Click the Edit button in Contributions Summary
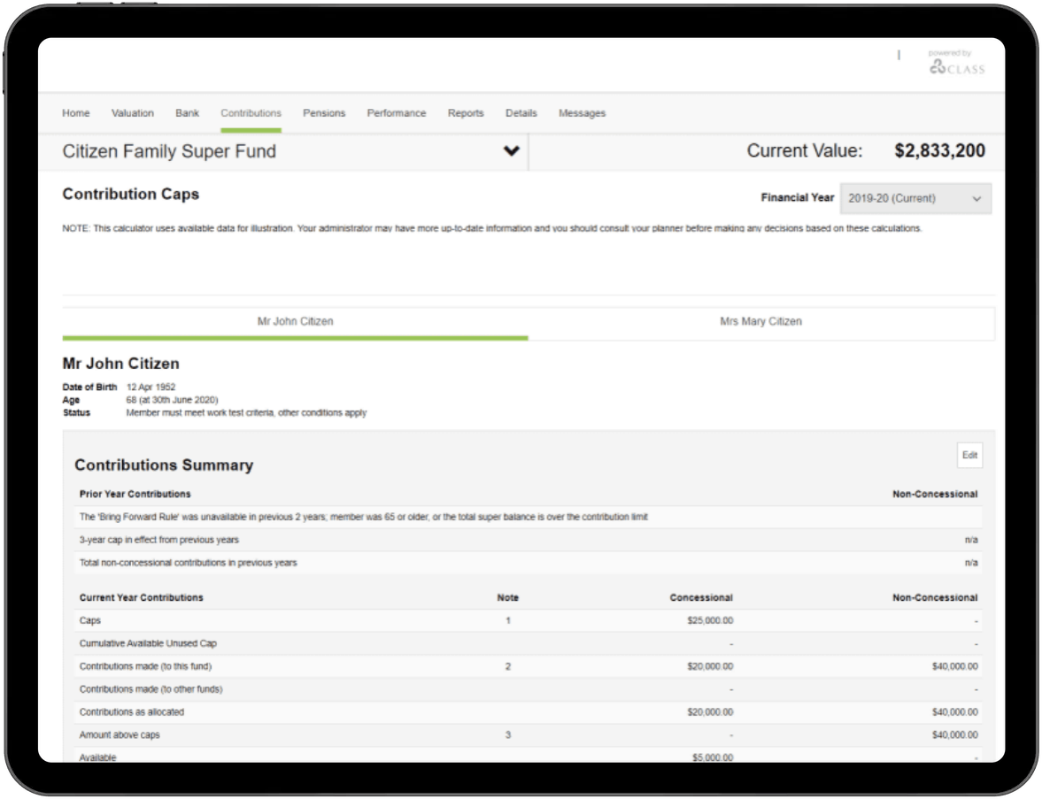The height and width of the screenshot is (799, 1042). [x=969, y=455]
